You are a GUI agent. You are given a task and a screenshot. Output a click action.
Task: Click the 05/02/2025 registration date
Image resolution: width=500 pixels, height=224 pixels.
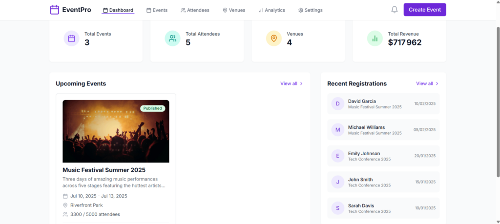click(x=424, y=130)
